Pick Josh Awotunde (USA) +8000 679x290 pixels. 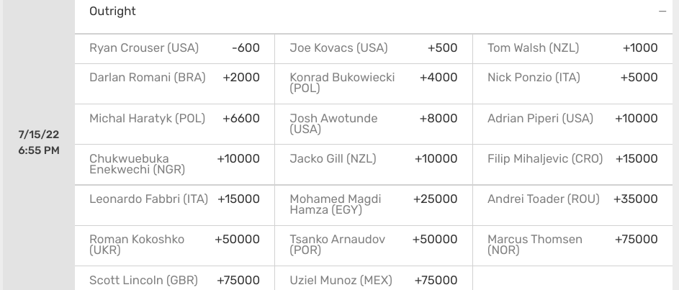374,124
